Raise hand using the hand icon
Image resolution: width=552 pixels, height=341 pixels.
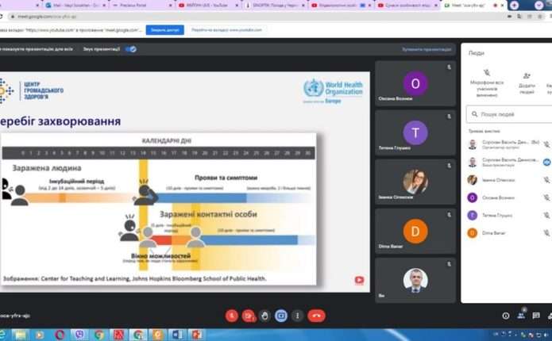(264, 315)
